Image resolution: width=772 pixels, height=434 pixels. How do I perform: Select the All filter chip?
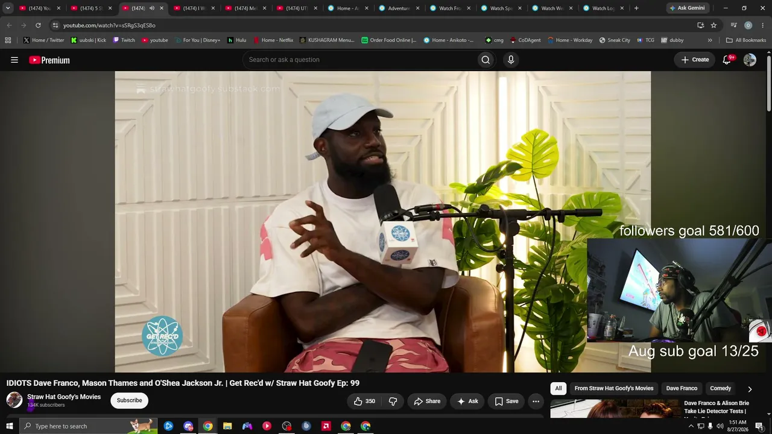(558, 389)
